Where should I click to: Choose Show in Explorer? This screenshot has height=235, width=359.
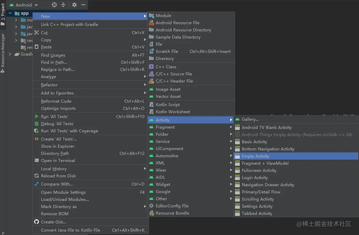[90, 146]
